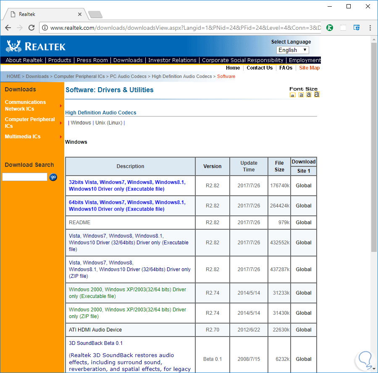Close the Realtek browser tab

pyautogui.click(x=80, y=14)
